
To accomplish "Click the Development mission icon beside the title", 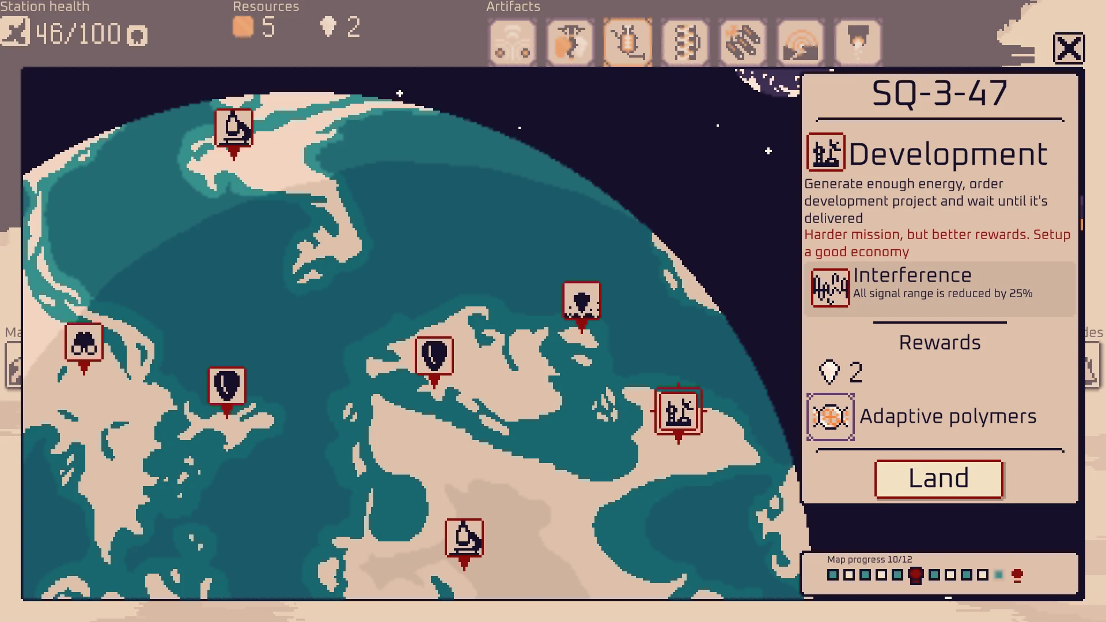I will pyautogui.click(x=825, y=152).
